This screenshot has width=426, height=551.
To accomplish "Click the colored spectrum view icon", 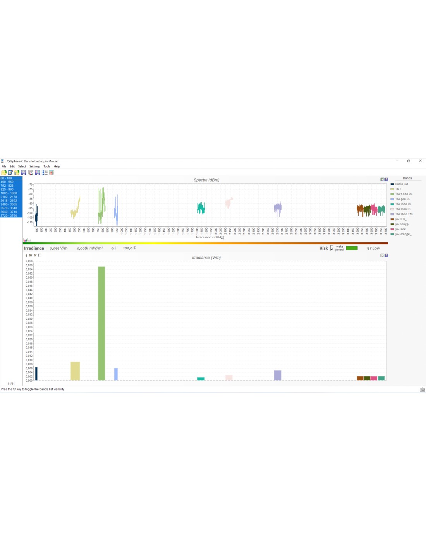I will point(25,240).
